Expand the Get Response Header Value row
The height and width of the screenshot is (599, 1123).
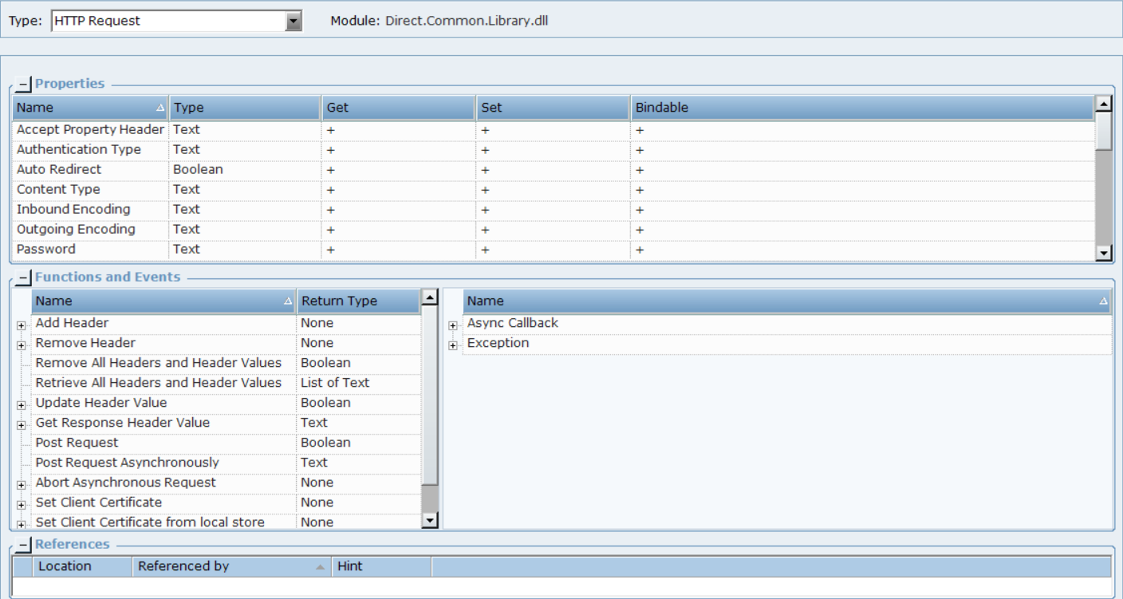coord(20,424)
